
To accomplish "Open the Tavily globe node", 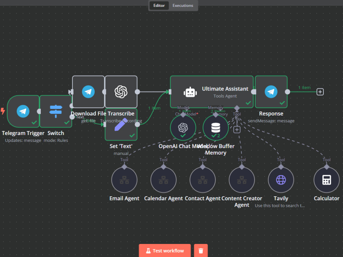I will 281,180.
